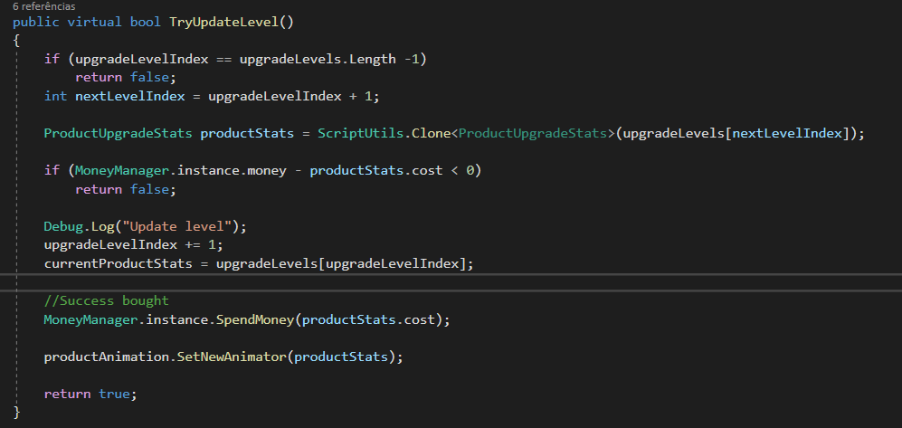Click the ScriptUtils class name
This screenshot has width=902, height=428.
click(x=363, y=133)
